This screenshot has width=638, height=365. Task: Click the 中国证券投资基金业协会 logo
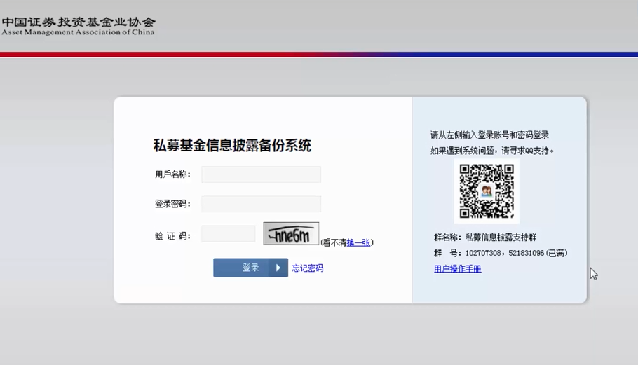78,21
